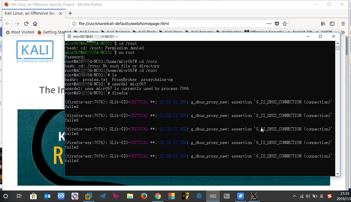Click the terminal vertical scrollbar thumb
This screenshot has height=202, width=351.
tap(337, 48)
